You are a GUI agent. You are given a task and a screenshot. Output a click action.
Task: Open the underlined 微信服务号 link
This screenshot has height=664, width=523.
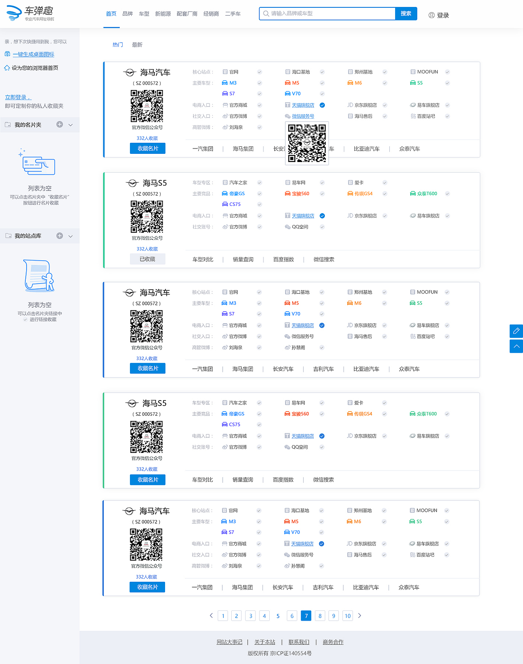point(303,116)
